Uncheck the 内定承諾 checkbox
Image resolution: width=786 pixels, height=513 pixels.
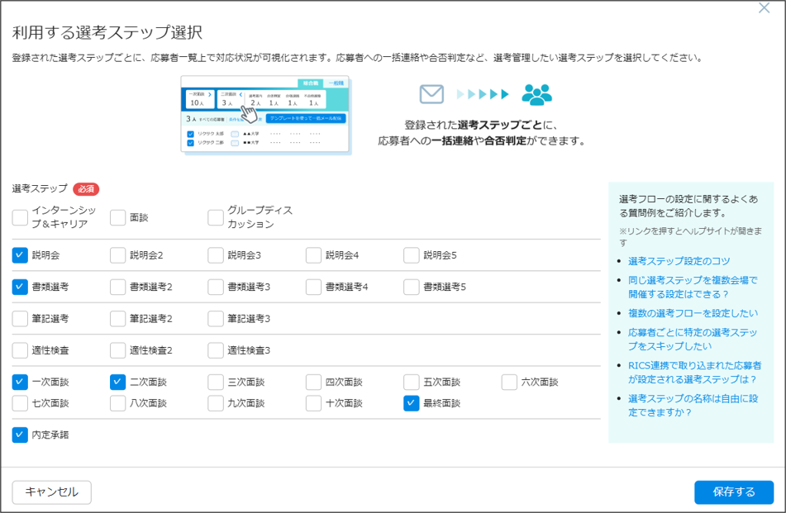click(x=20, y=435)
